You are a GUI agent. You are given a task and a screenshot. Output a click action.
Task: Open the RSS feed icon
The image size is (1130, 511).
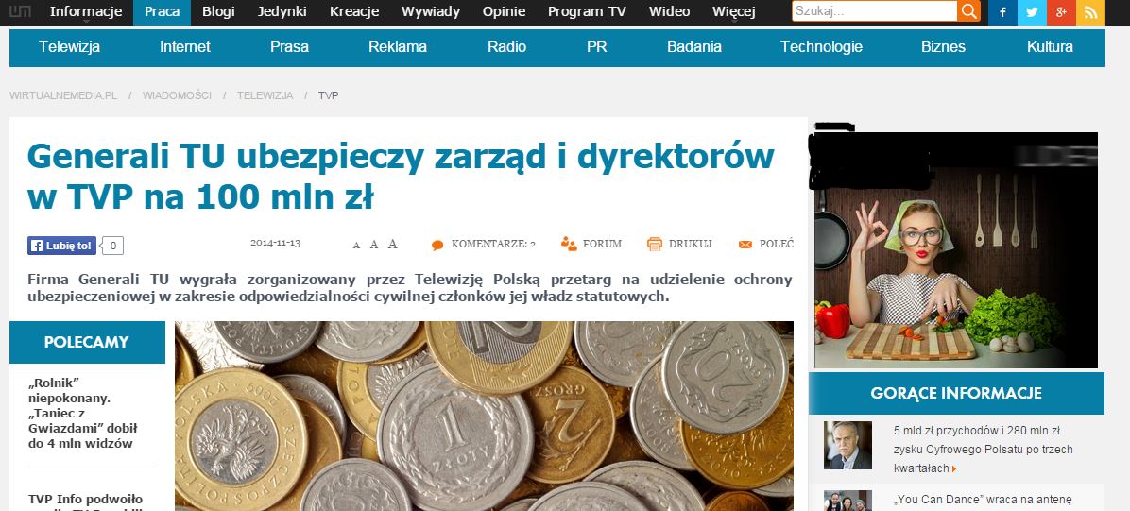[1090, 12]
